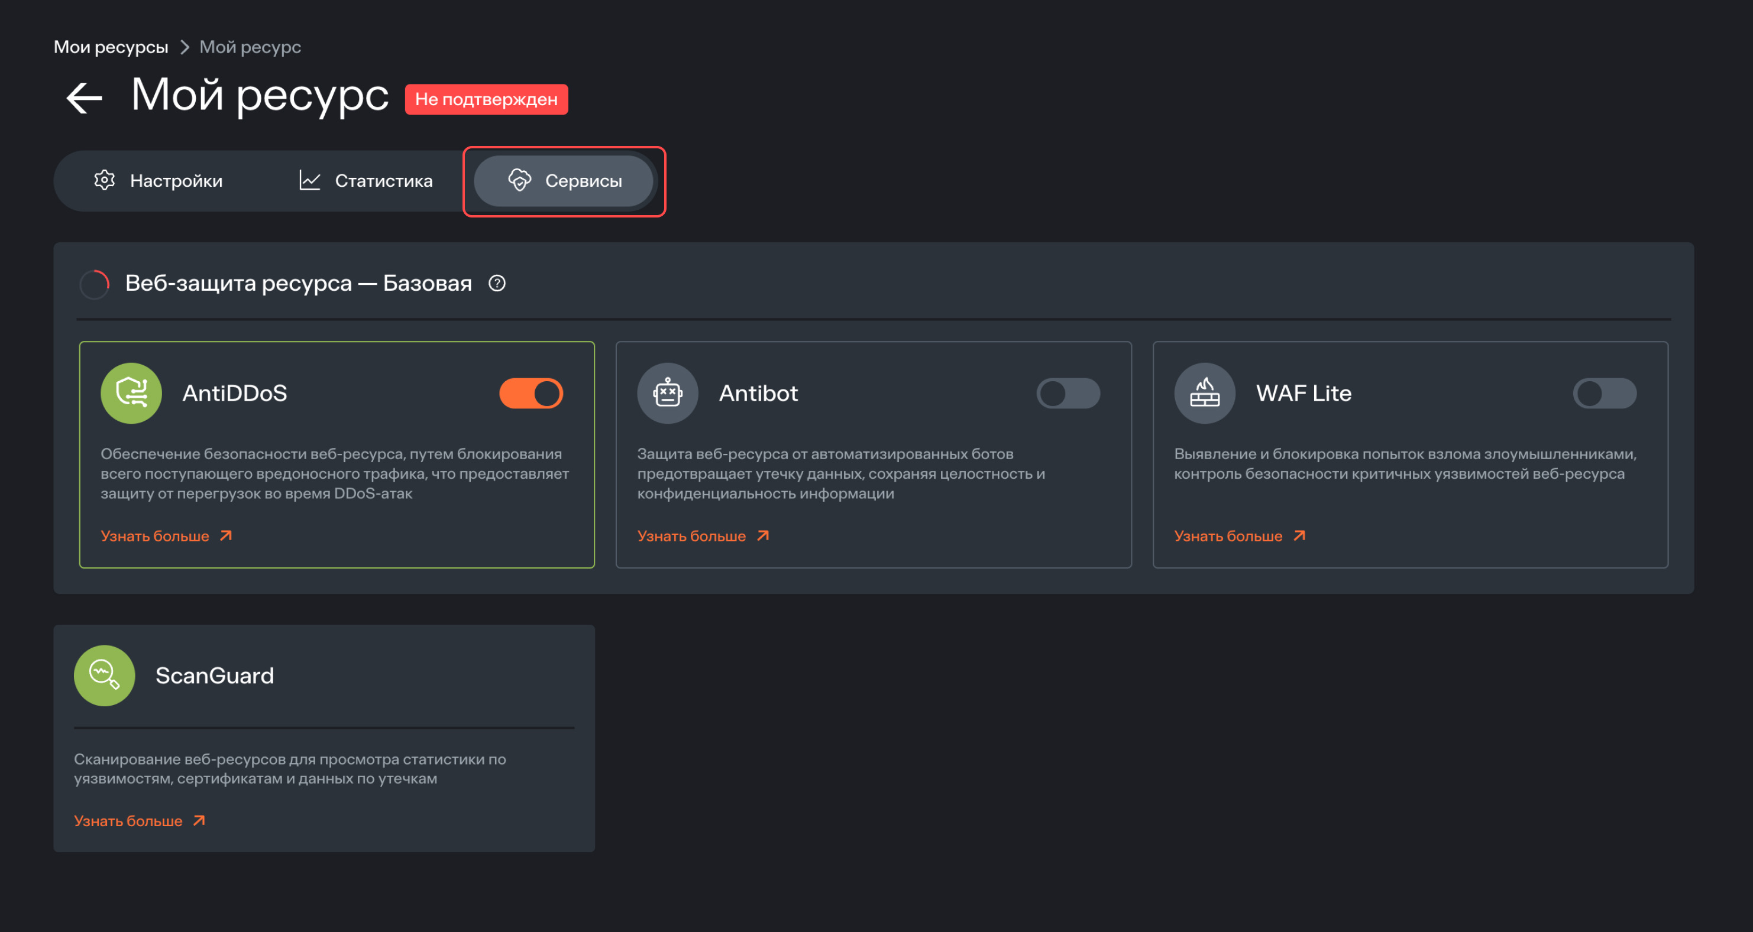Open Узнать больше link under Antibot
This screenshot has height=932, width=1753.
[x=702, y=535]
